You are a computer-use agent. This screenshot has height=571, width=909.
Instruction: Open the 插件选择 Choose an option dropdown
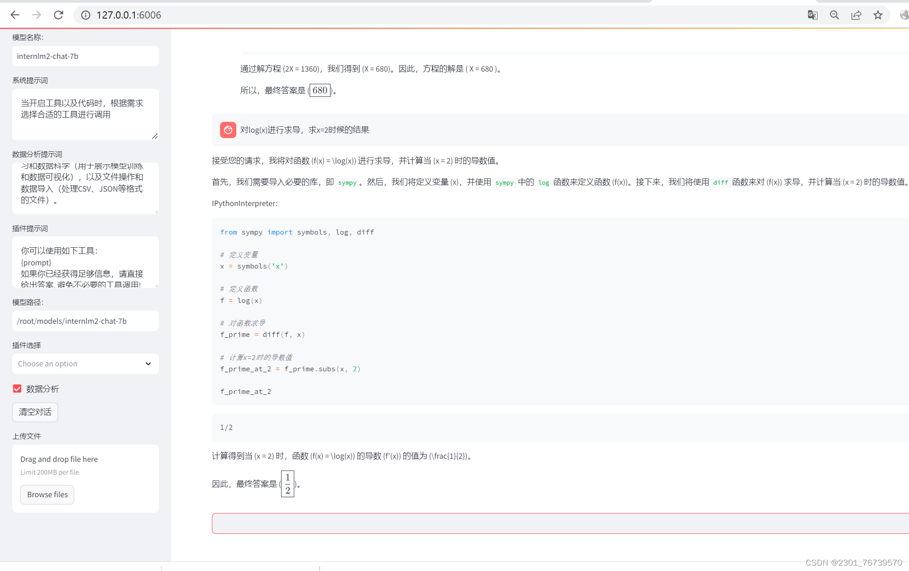(x=77, y=364)
